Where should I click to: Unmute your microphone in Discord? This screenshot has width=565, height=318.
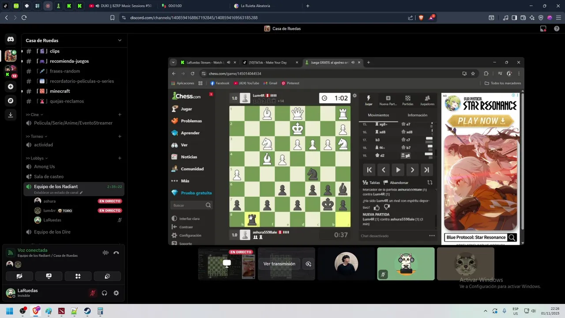93,293
